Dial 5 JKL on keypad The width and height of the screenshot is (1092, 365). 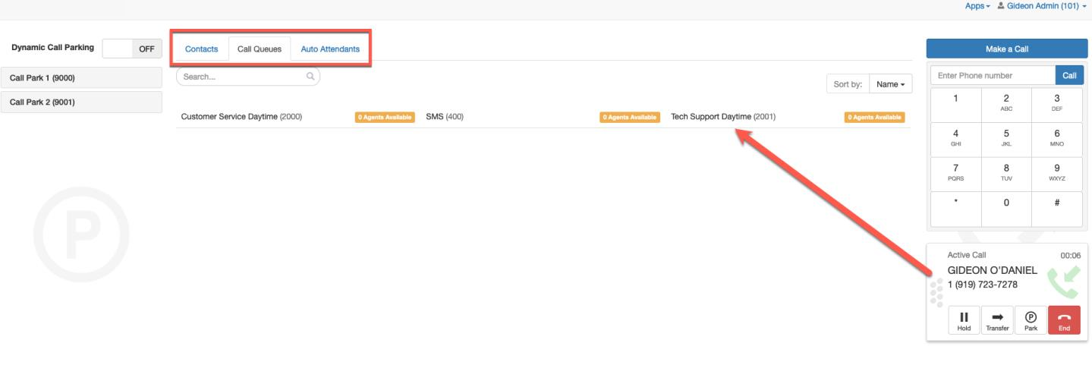click(1006, 139)
